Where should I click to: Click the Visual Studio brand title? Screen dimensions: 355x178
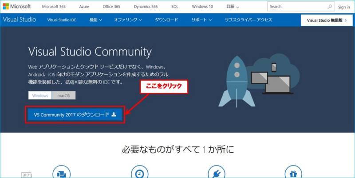click(x=20, y=20)
